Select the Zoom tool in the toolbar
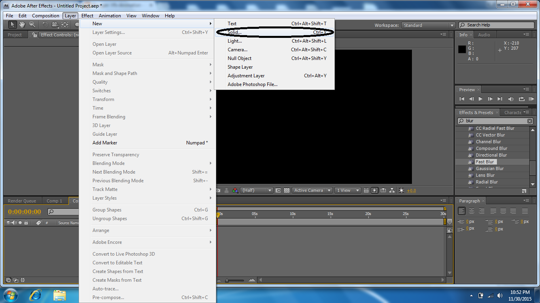Screen dimensions: 540x303 point(32,24)
